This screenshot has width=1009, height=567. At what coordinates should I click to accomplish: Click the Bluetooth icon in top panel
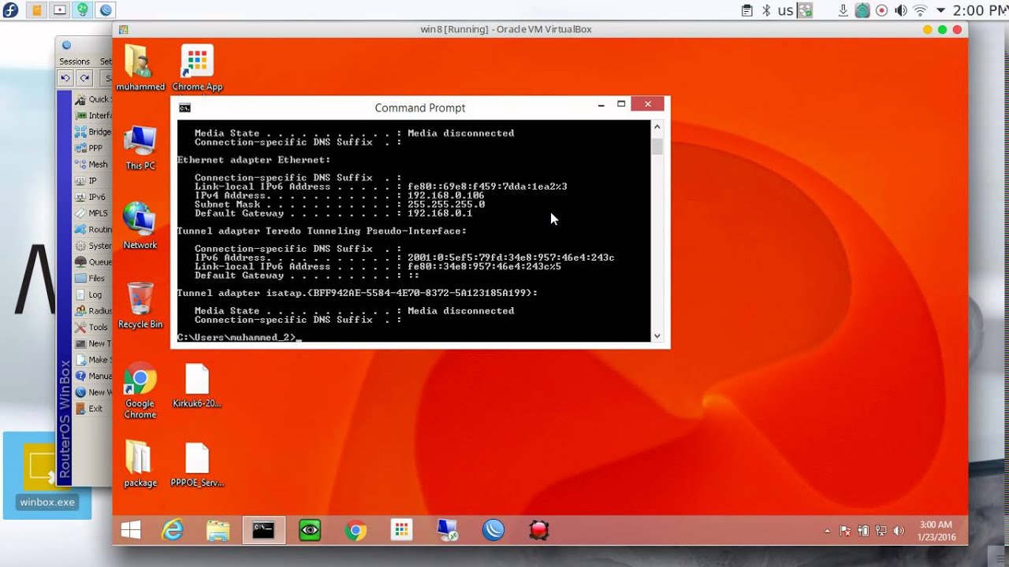coord(766,10)
